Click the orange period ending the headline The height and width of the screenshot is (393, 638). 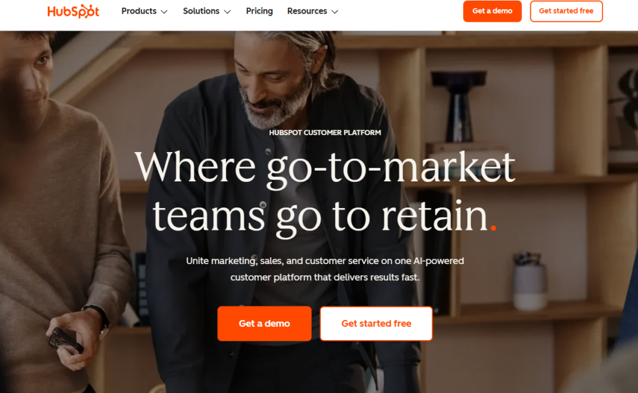click(493, 228)
